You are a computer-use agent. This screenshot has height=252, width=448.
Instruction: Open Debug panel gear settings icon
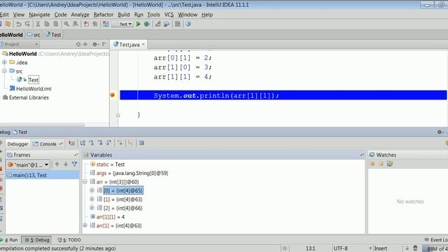click(440, 132)
